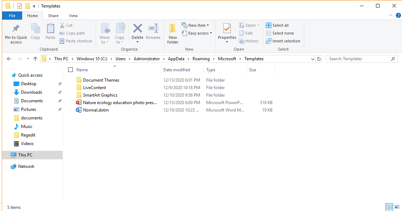
Task: Click Roaming in the address path
Action: coord(201,59)
